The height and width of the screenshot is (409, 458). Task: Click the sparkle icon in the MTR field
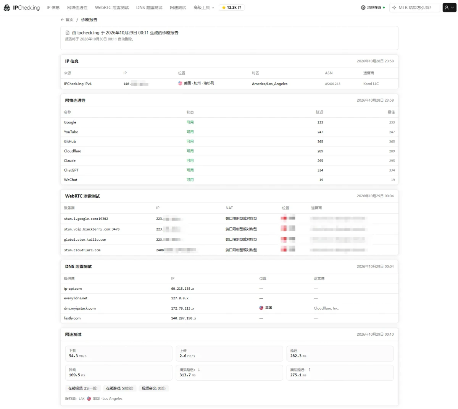tap(394, 7)
